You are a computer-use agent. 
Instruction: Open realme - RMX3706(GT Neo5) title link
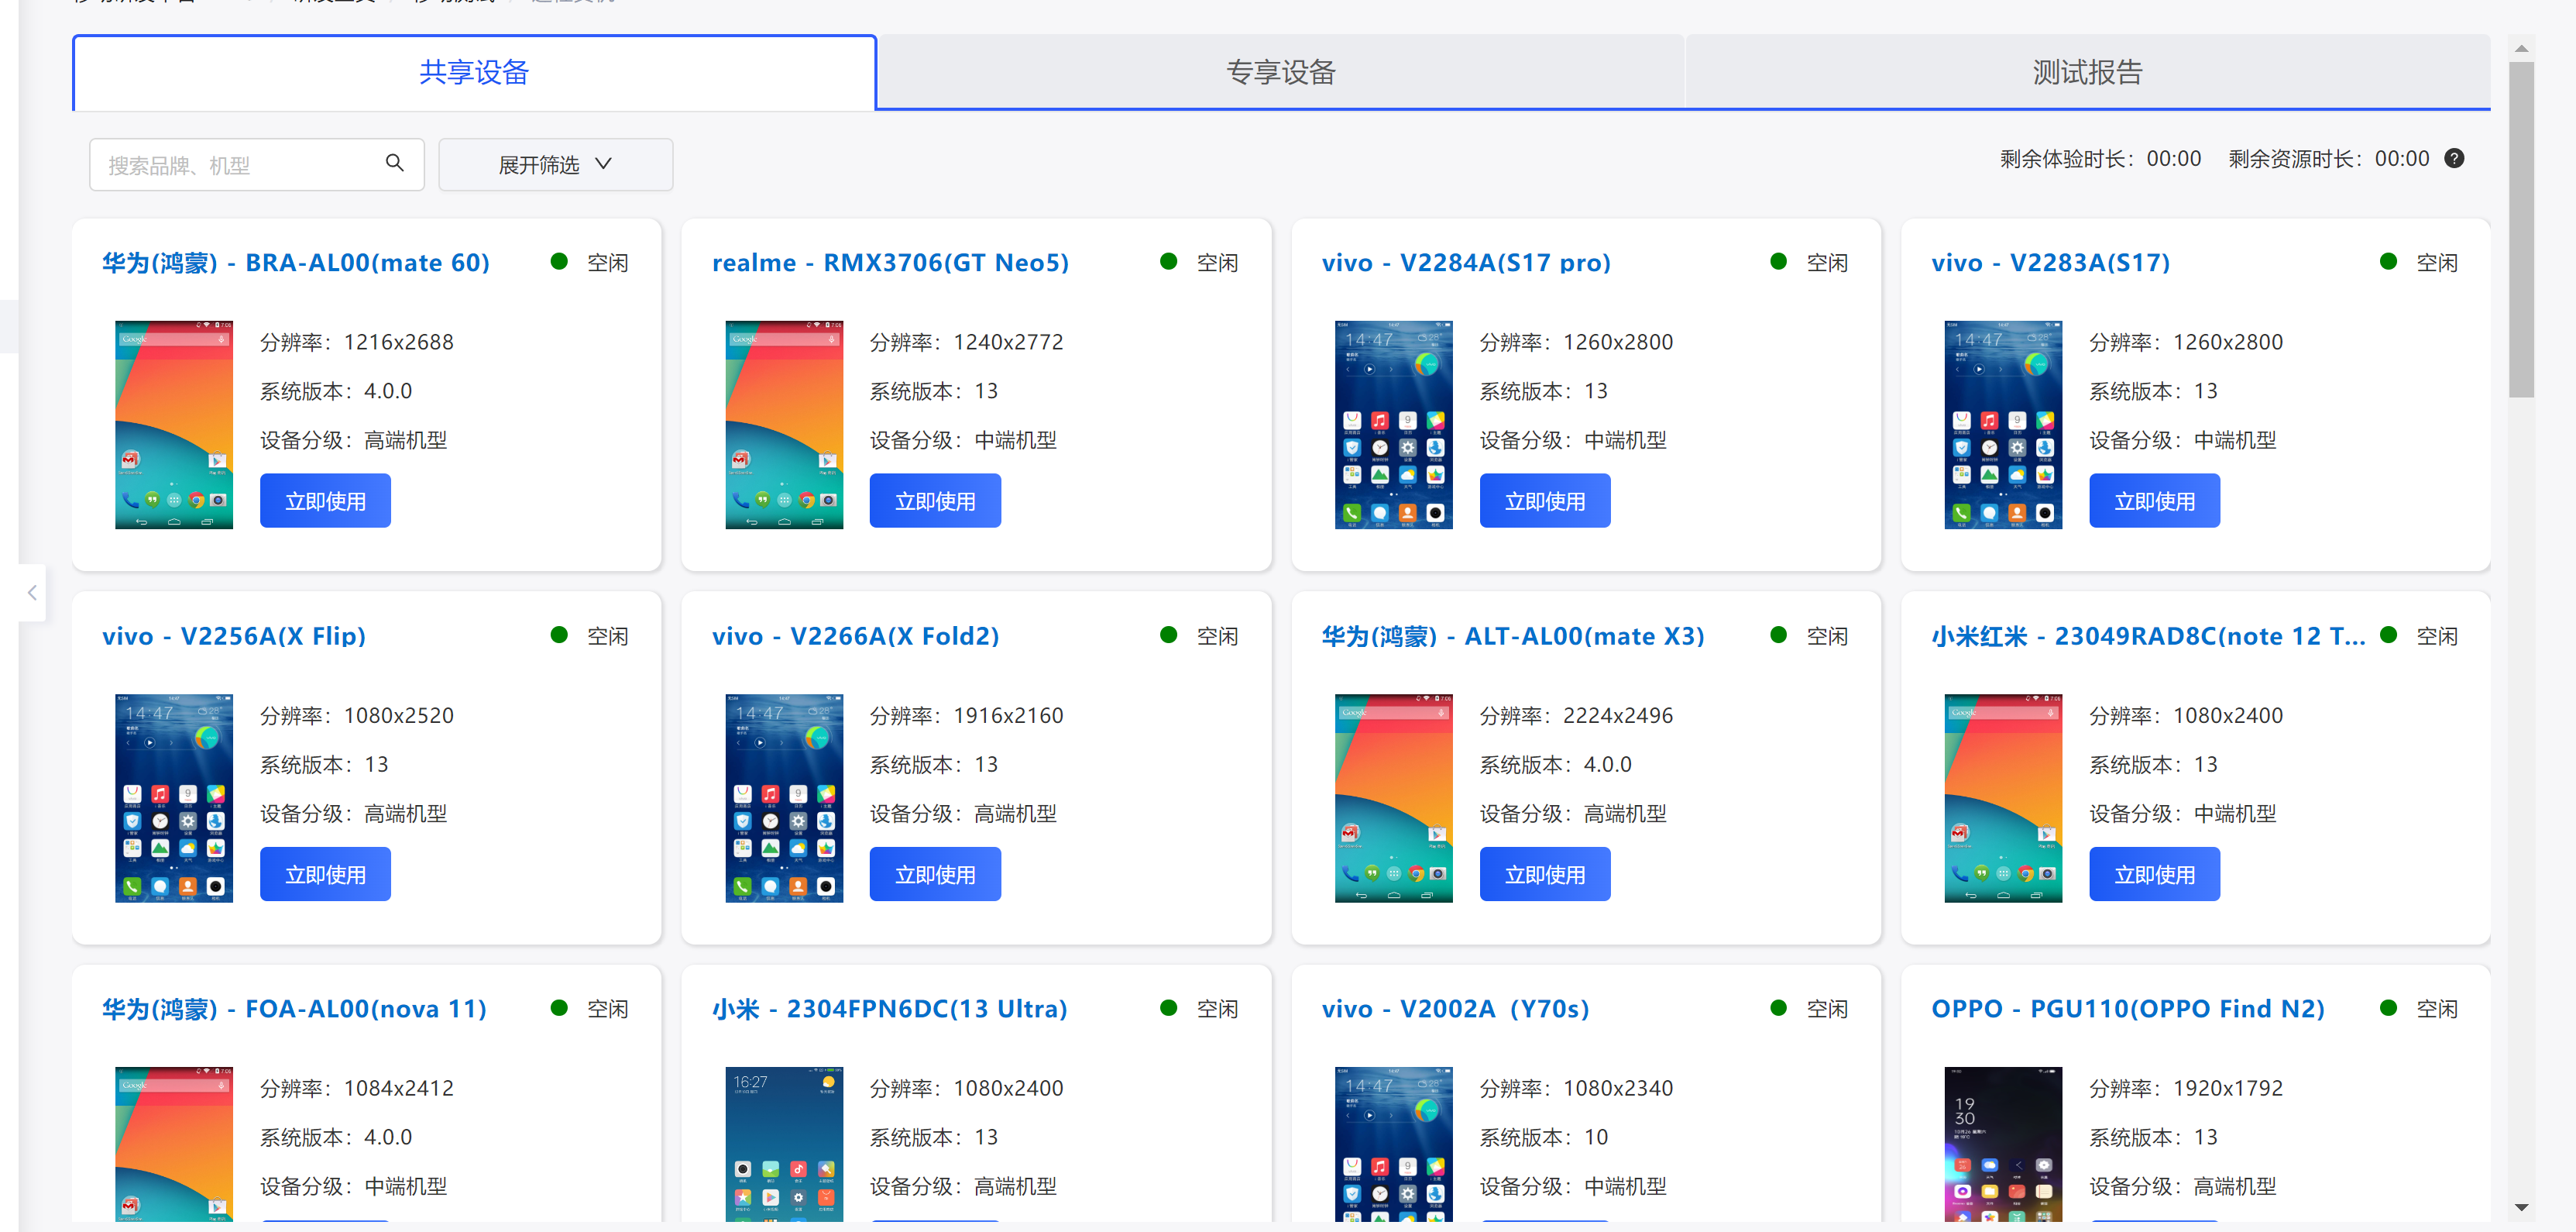[x=890, y=262]
